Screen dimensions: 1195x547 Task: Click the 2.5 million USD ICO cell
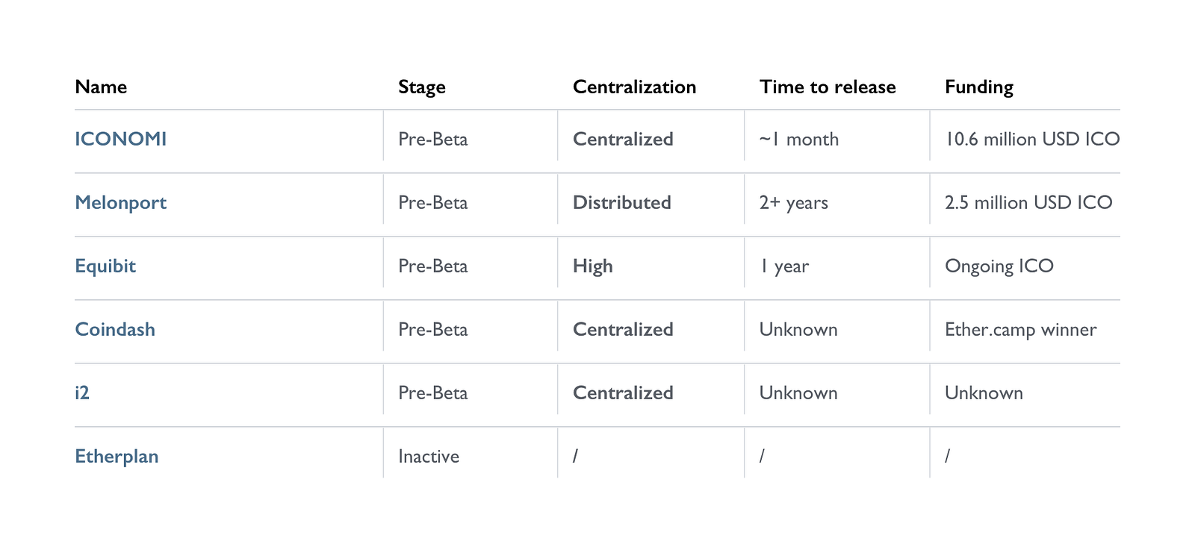1028,202
